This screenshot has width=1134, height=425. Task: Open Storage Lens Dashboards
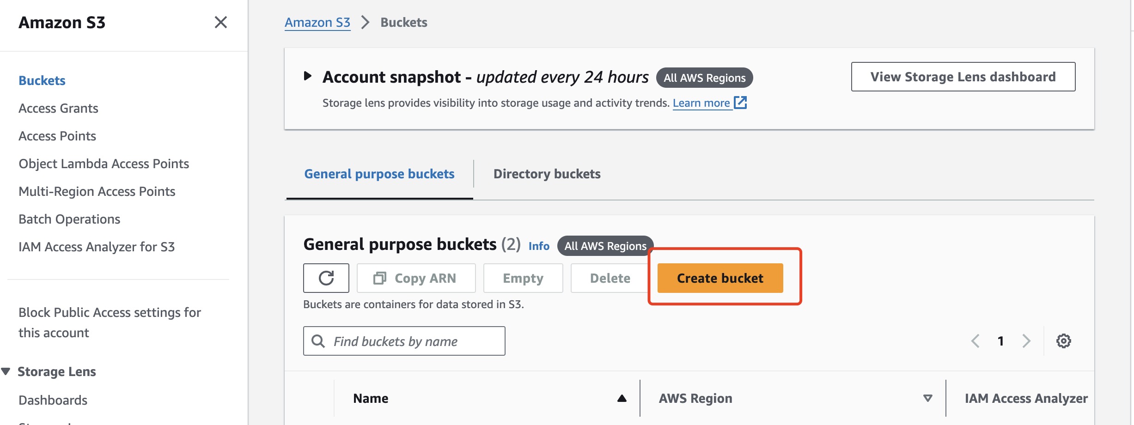pos(53,400)
